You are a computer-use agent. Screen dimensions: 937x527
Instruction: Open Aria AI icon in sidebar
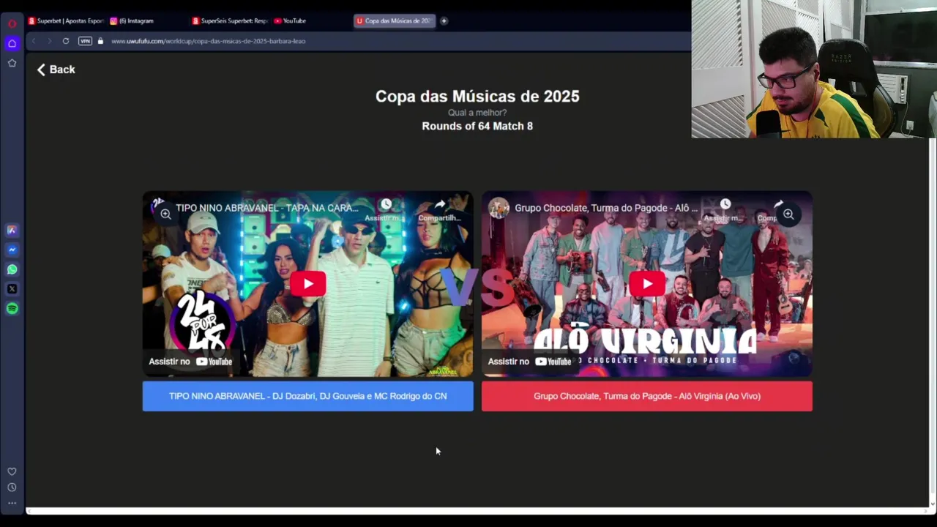click(x=12, y=230)
